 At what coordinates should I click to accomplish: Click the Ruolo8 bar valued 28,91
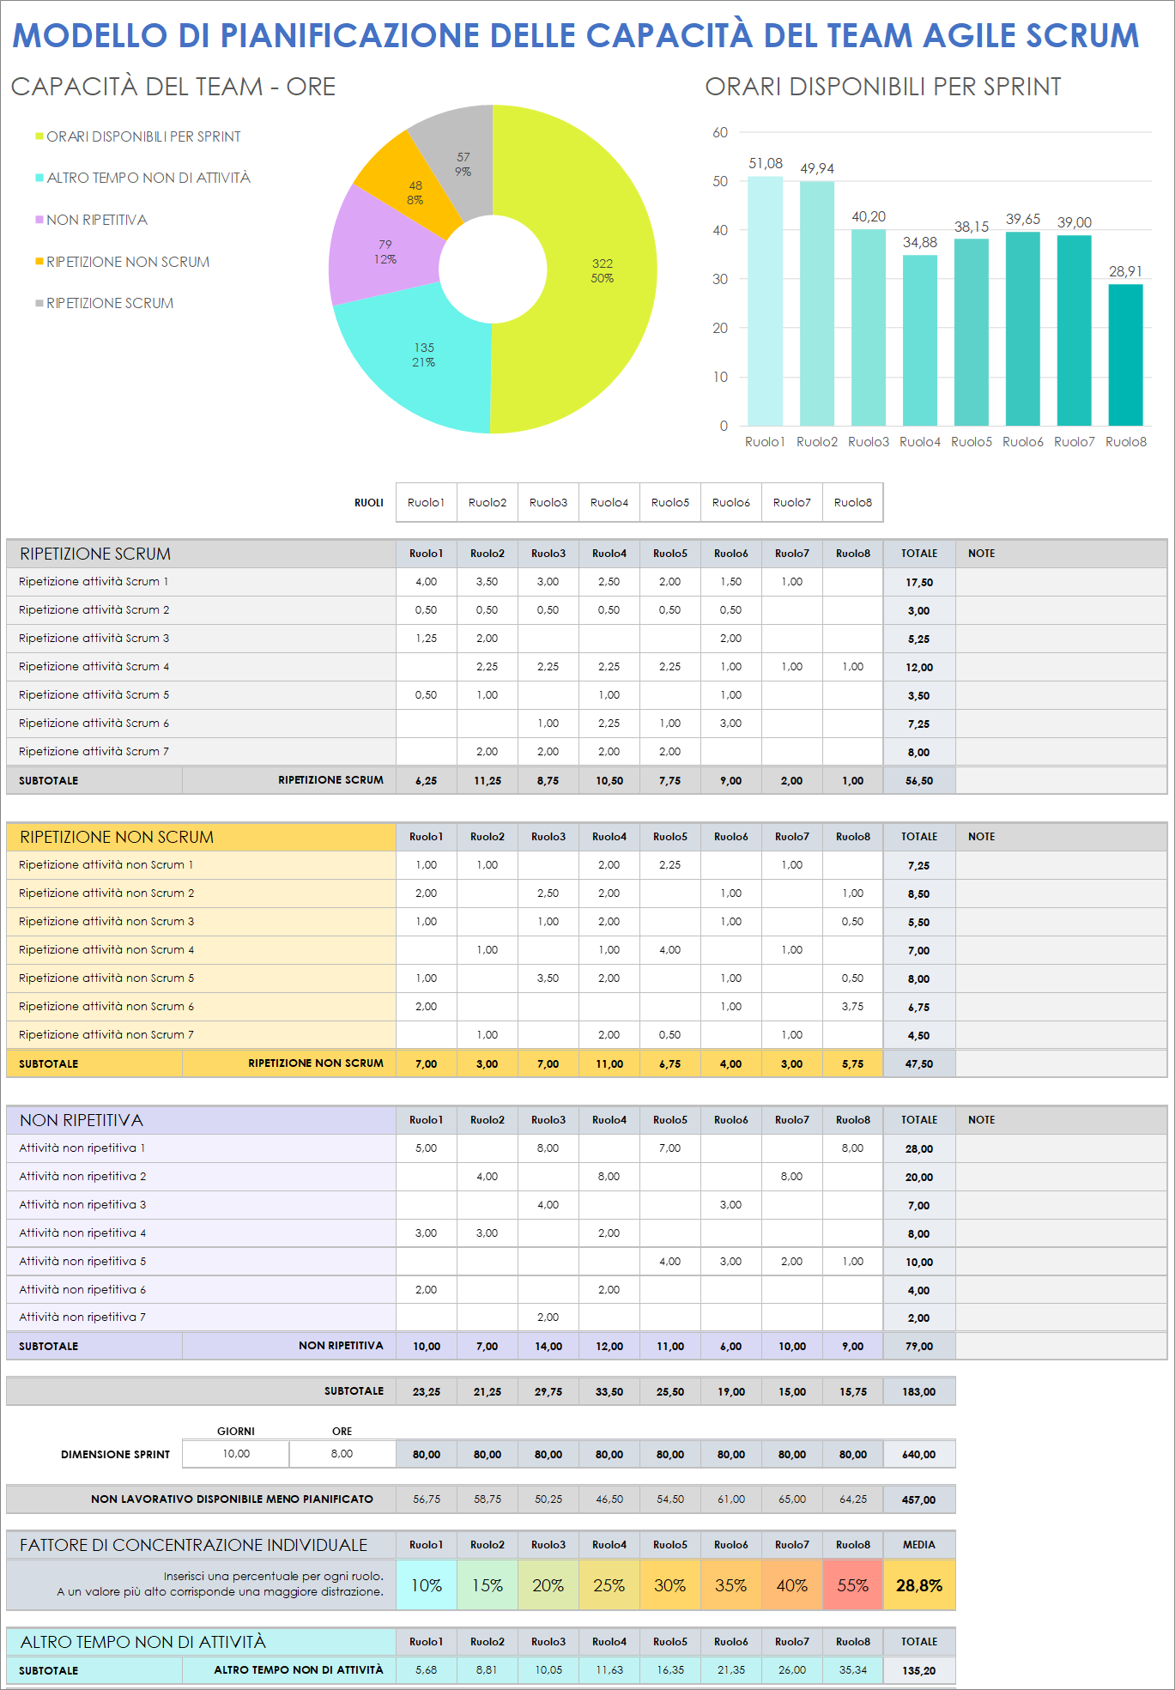(x=1125, y=354)
